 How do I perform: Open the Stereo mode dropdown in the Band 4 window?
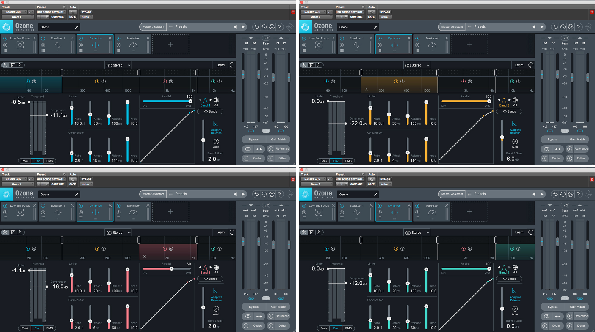417,233
